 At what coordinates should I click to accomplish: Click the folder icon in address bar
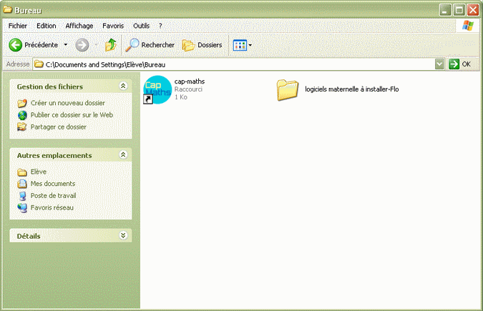(x=39, y=64)
